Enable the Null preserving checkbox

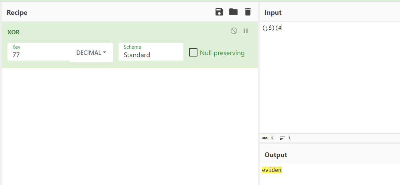pyautogui.click(x=193, y=52)
